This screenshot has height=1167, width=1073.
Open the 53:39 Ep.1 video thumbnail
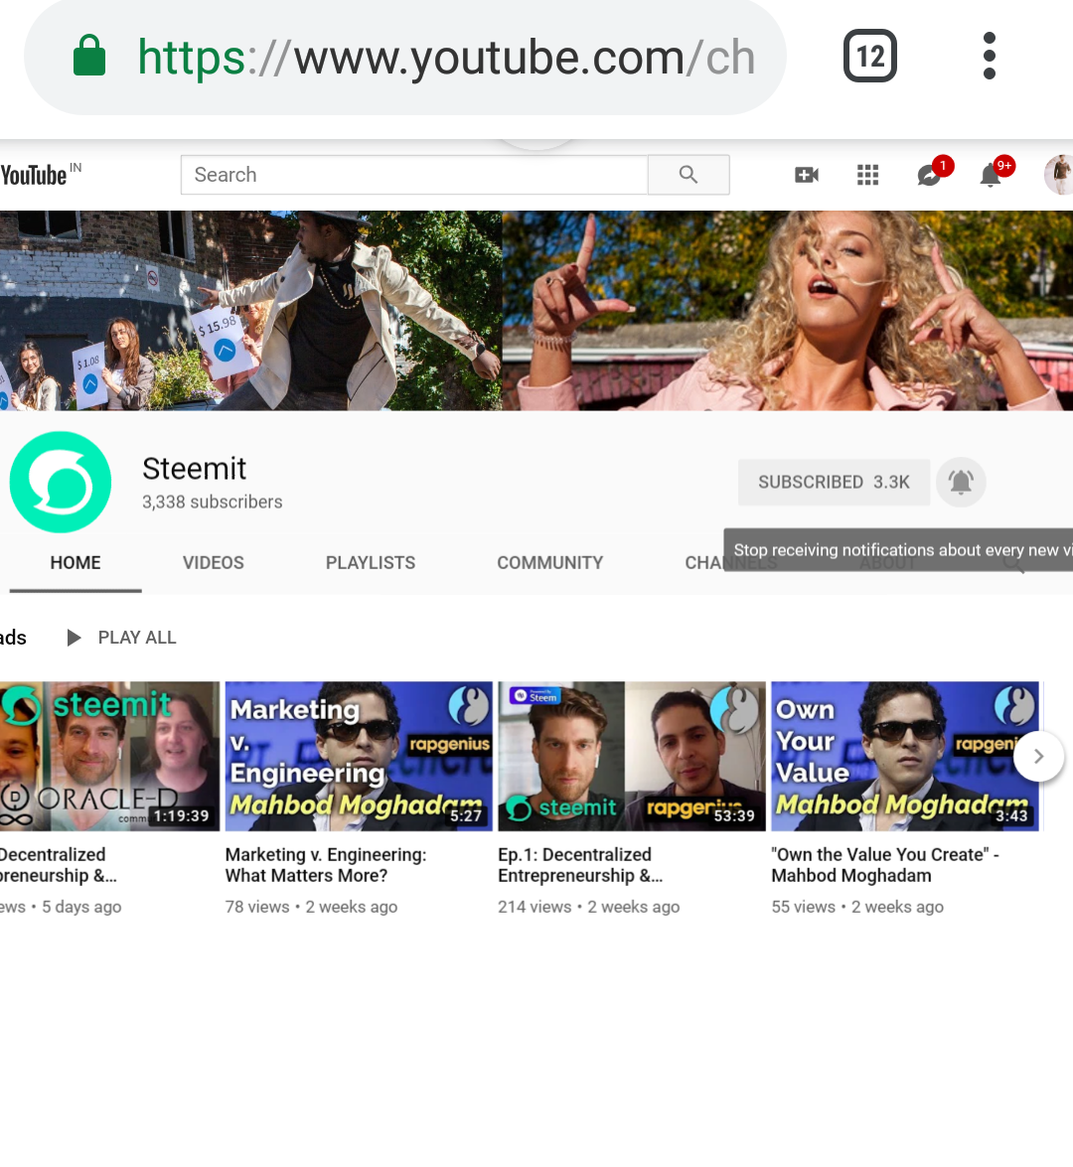coord(632,756)
